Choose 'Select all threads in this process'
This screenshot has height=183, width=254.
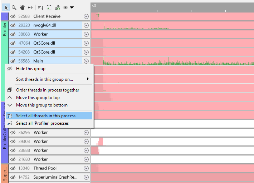point(46,116)
